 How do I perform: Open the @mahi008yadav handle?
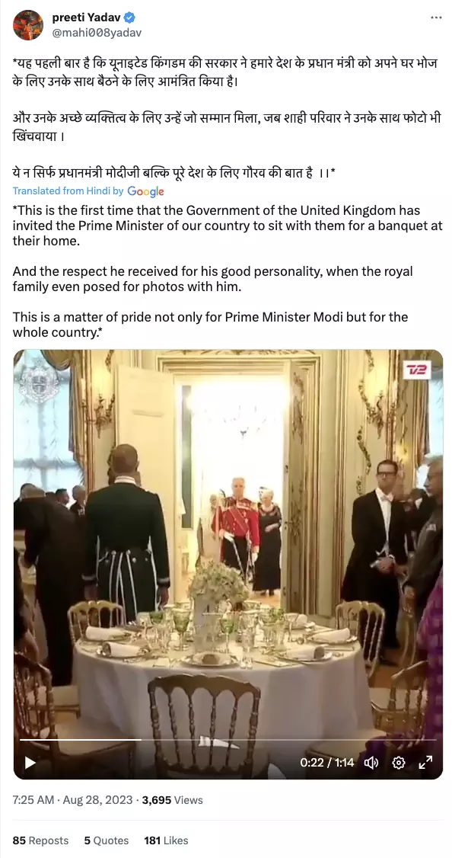point(97,33)
